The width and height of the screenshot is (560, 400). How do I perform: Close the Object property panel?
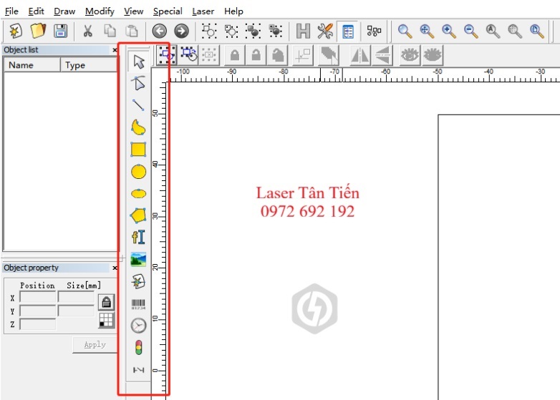(115, 268)
